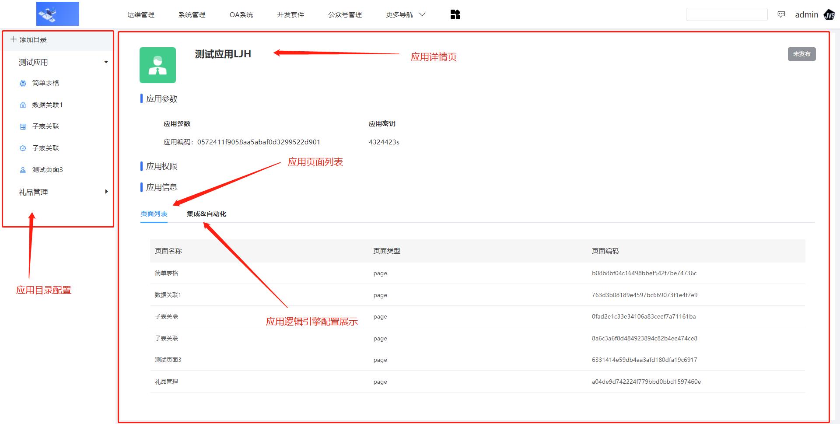The width and height of the screenshot is (840, 424).
Task: Click 数据关联1 in the page list table
Action: [x=168, y=295]
